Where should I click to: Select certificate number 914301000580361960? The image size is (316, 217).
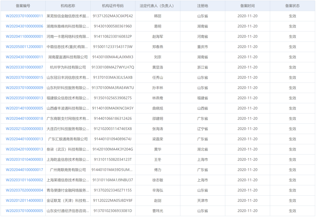pyautogui.click(x=113, y=26)
